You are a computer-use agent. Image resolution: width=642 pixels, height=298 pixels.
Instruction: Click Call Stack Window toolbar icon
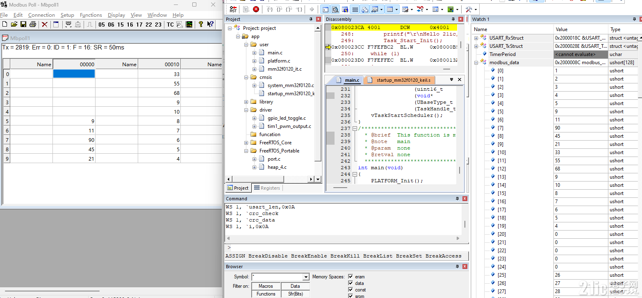[364, 9]
